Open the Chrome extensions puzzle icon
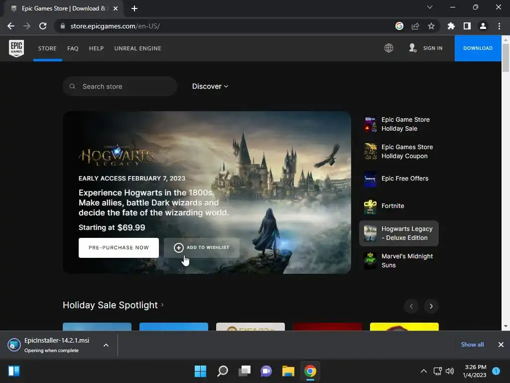This screenshot has width=510, height=383. coord(451,26)
